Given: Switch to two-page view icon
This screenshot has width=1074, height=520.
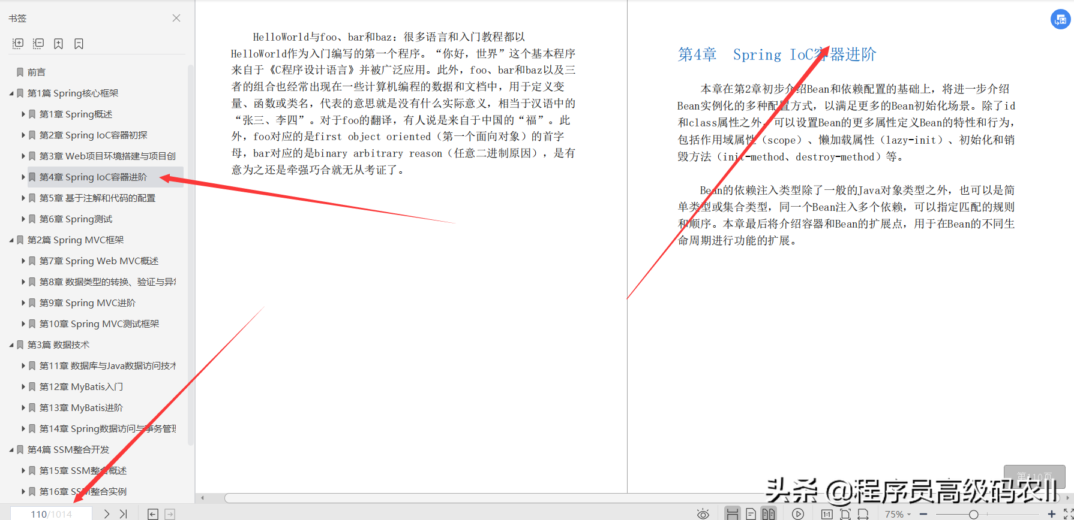Looking at the screenshot, I should (x=768, y=513).
